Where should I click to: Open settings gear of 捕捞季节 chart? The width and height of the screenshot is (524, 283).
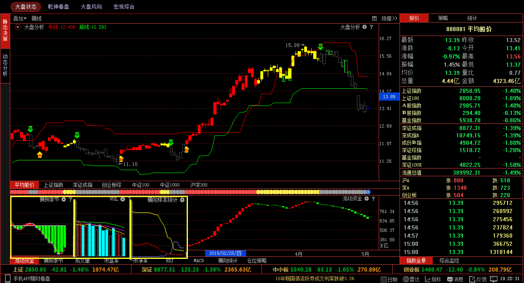63,200
